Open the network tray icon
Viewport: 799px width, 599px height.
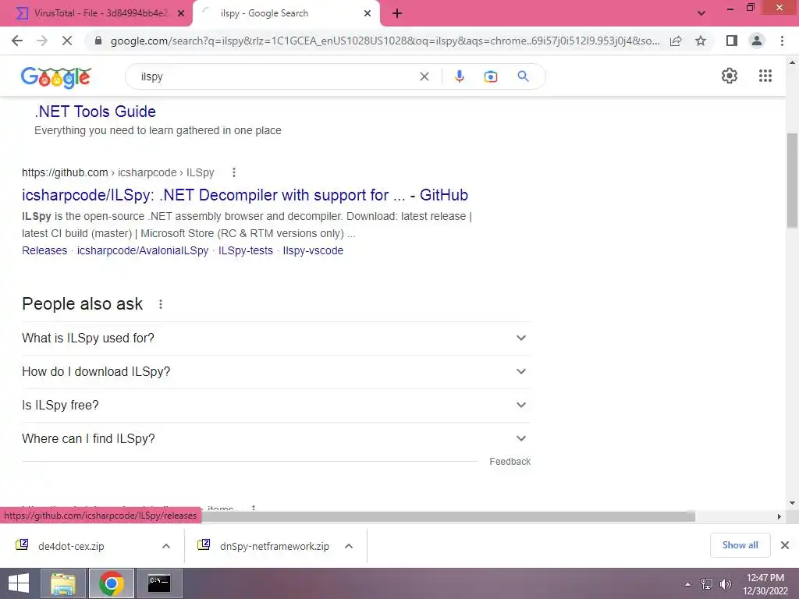[x=707, y=584]
